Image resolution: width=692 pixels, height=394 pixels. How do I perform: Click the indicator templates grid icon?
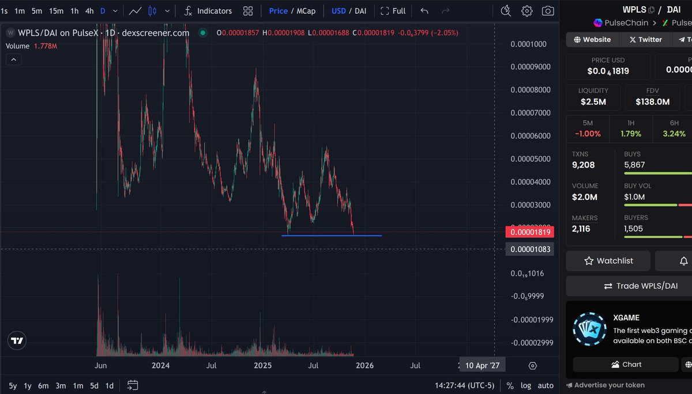coord(248,10)
